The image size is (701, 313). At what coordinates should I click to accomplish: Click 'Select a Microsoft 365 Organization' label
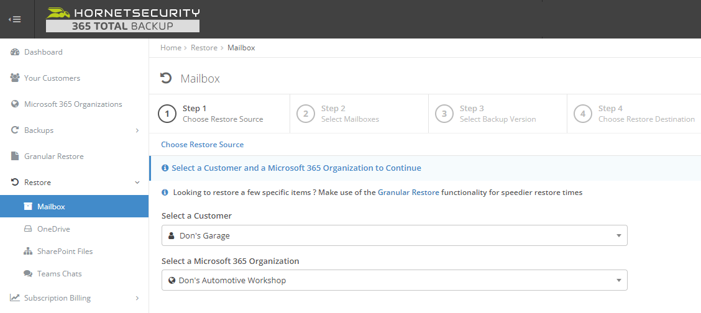(230, 261)
